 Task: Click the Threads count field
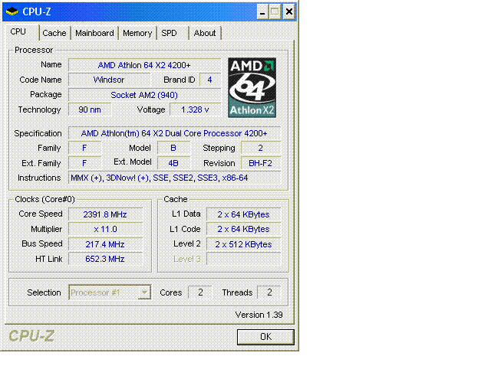(x=269, y=292)
